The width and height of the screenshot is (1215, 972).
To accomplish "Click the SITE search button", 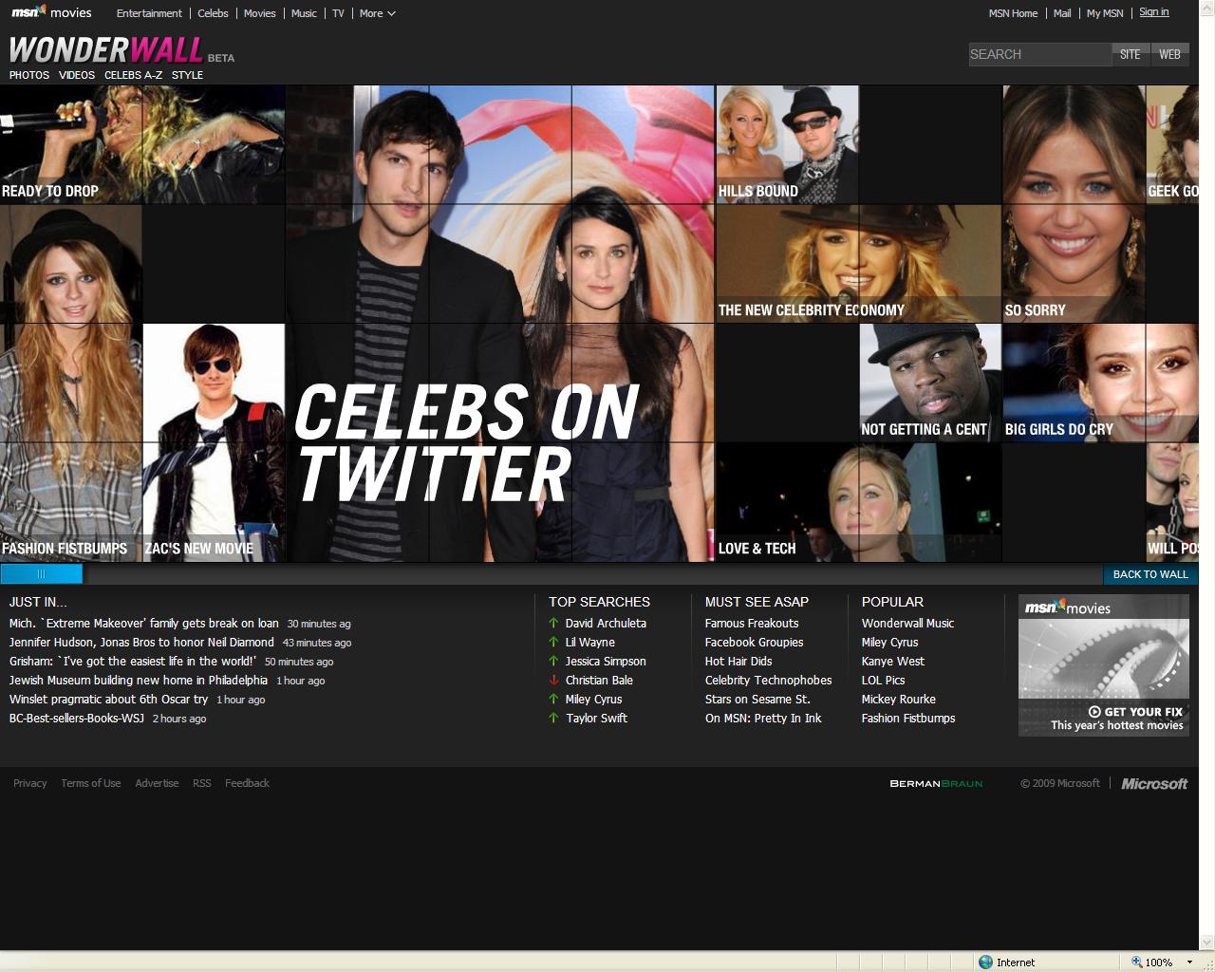I will point(1130,54).
